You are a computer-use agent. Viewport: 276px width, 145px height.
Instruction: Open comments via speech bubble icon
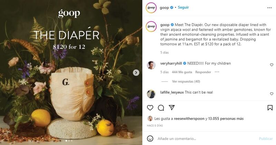161,108
